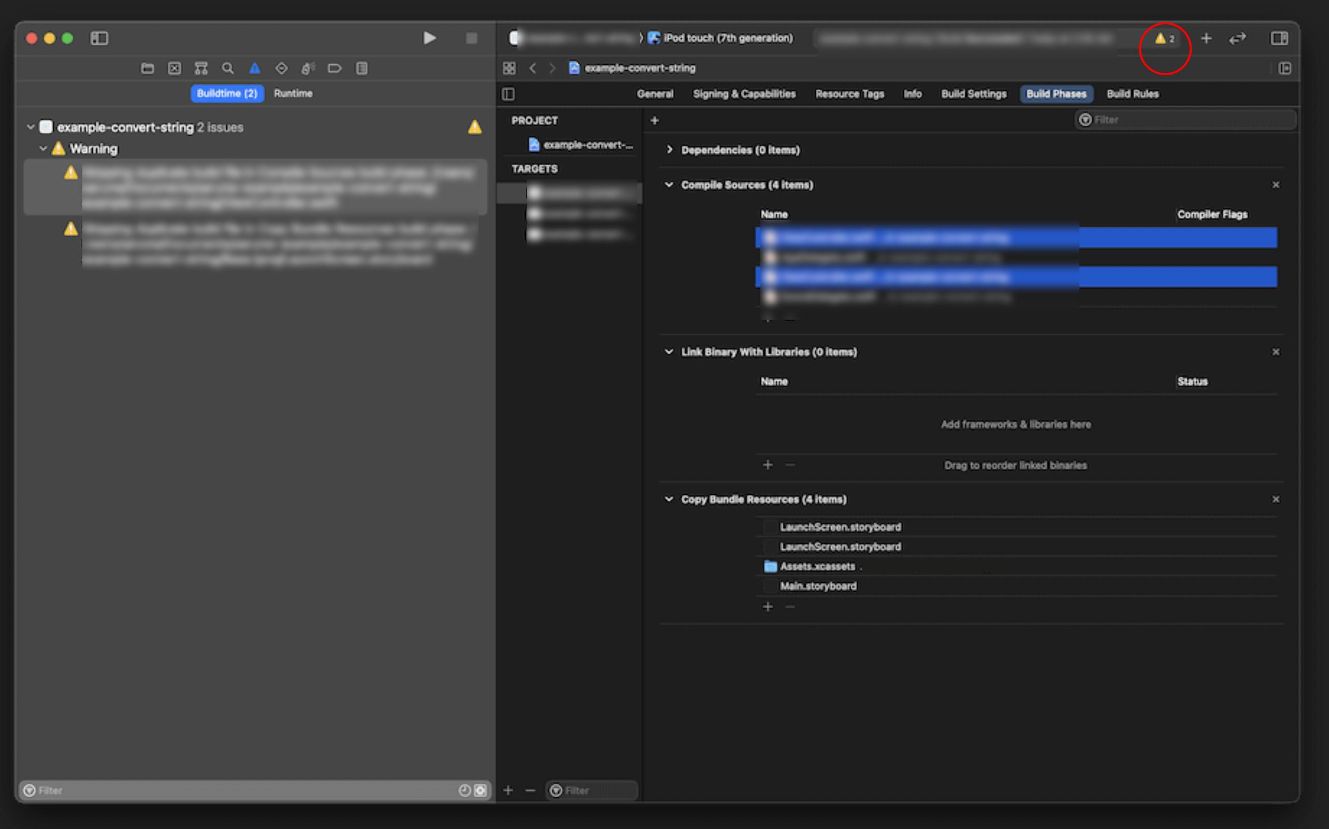Click the targets list Filter field
This screenshot has height=829, width=1329.
[592, 790]
